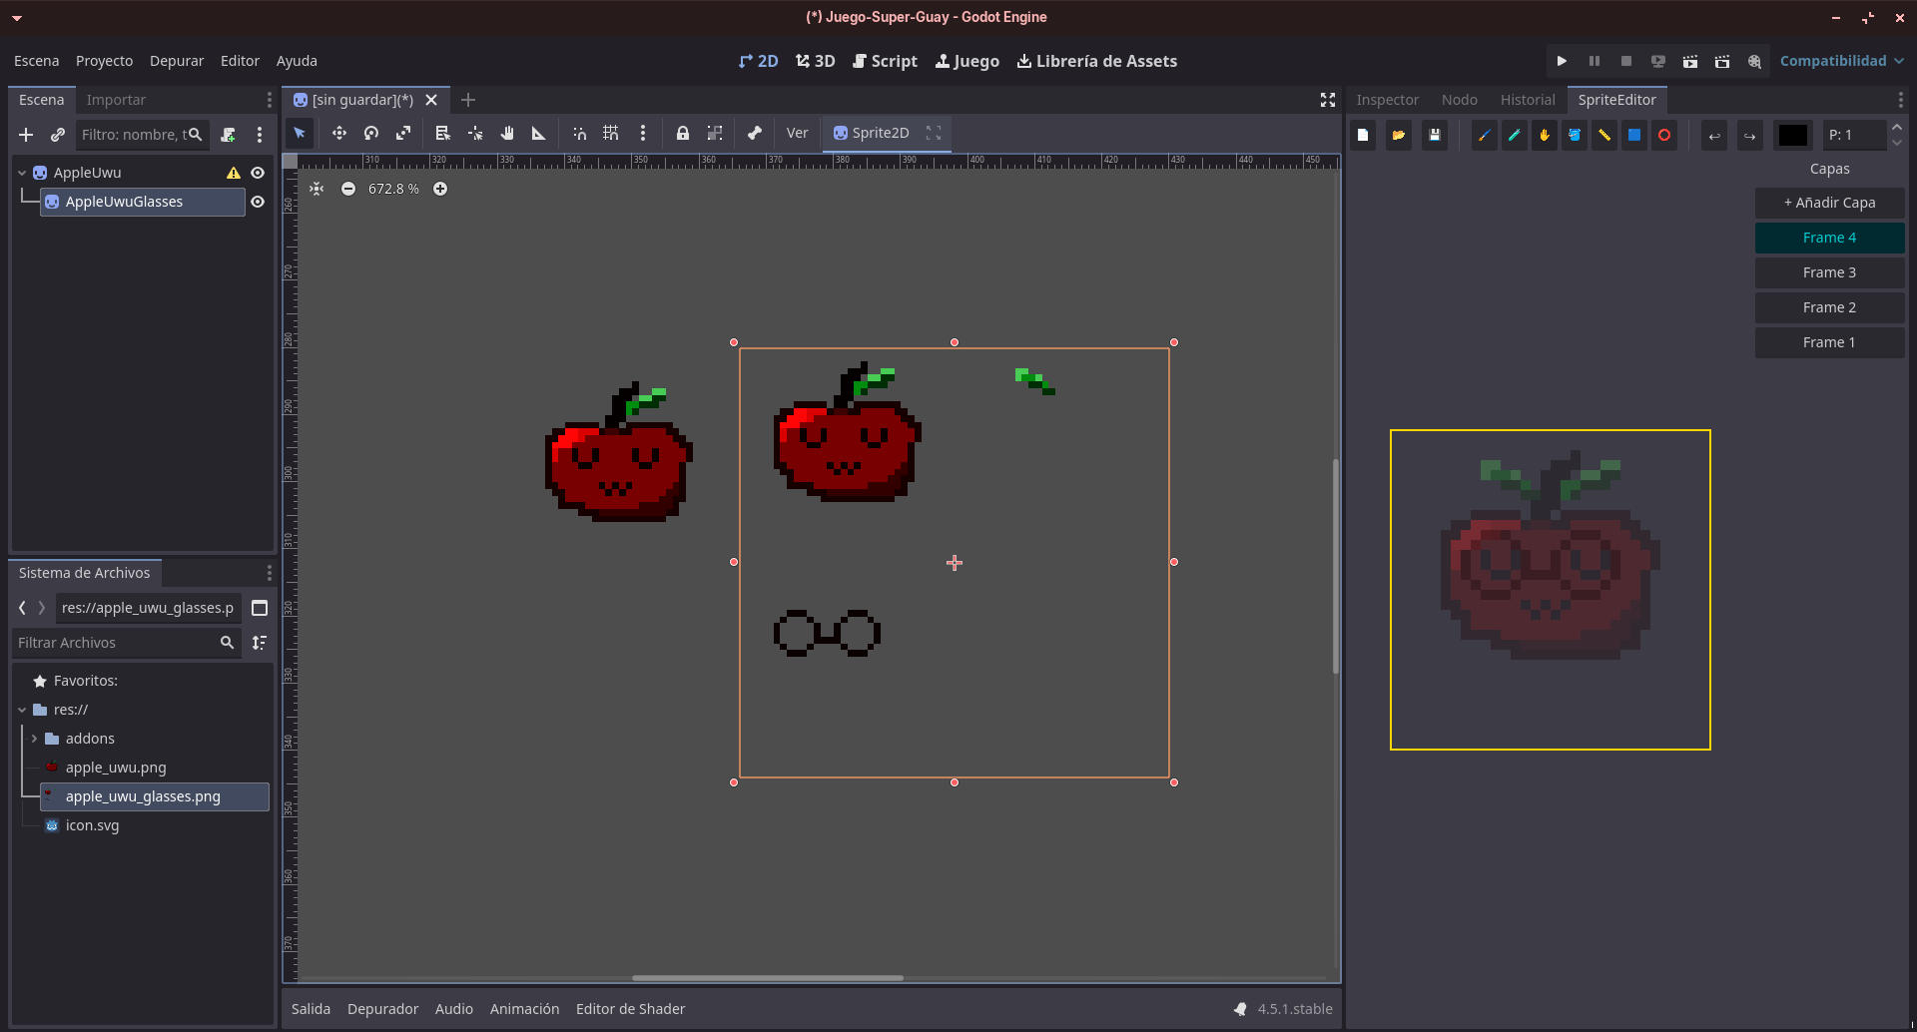
Task: Open the Proyecto menu
Action: [x=104, y=61]
